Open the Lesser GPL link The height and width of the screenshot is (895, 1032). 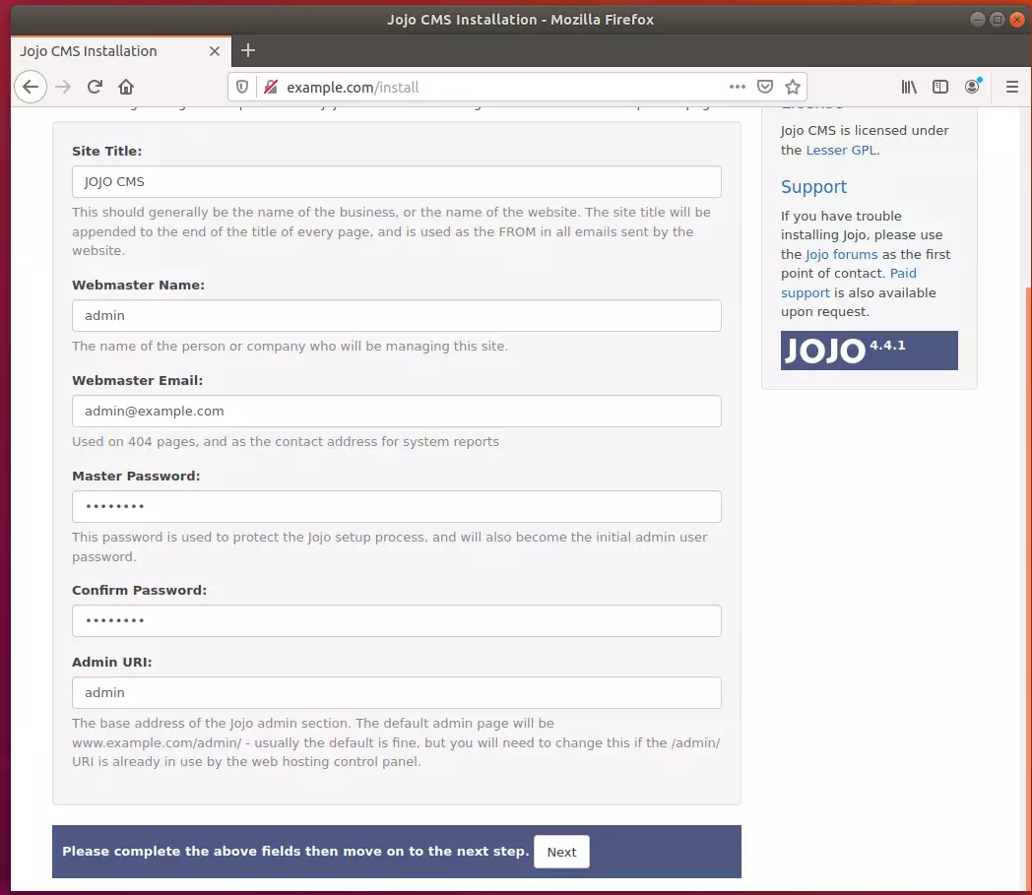tap(841, 150)
